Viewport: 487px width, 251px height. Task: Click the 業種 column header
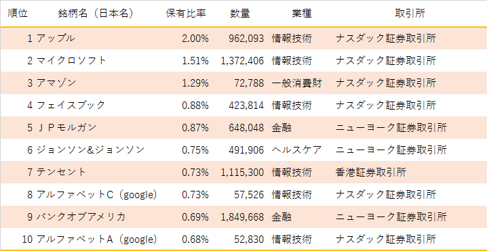point(302,14)
